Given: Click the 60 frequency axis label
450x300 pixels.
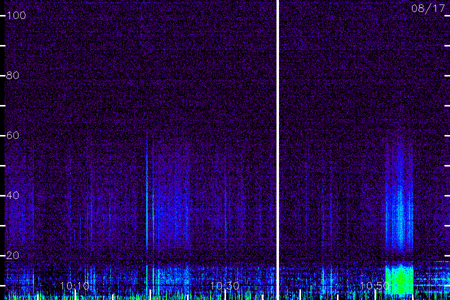Looking at the screenshot, I should coord(13,135).
